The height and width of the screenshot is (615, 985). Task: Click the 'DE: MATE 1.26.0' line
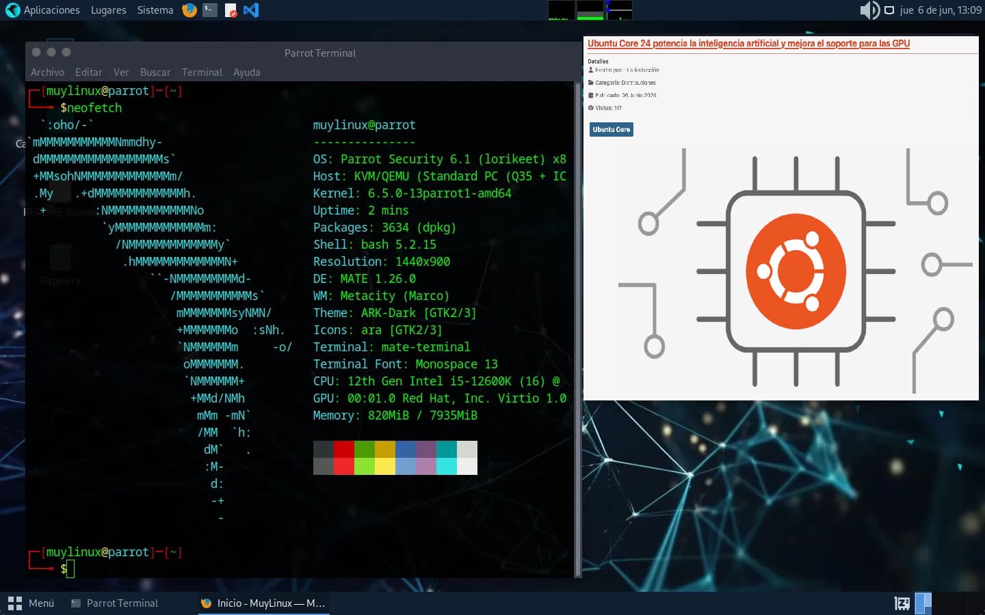(365, 279)
